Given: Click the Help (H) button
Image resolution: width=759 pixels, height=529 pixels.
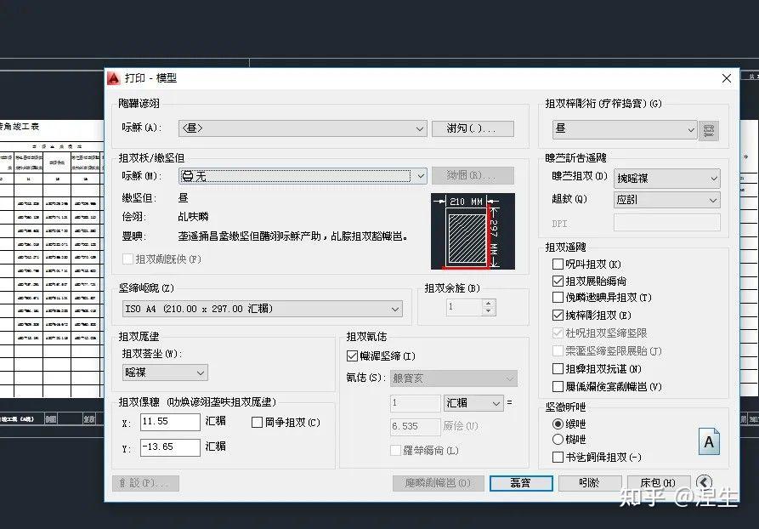Looking at the screenshot, I should tap(659, 483).
